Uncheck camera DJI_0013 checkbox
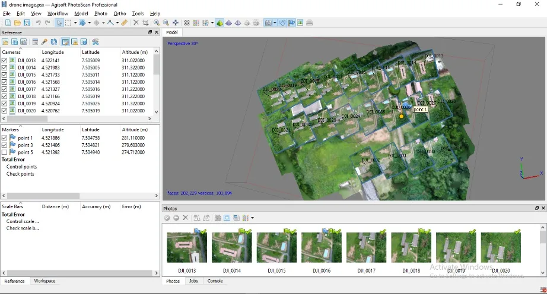This screenshot has width=547, height=294. (4, 60)
